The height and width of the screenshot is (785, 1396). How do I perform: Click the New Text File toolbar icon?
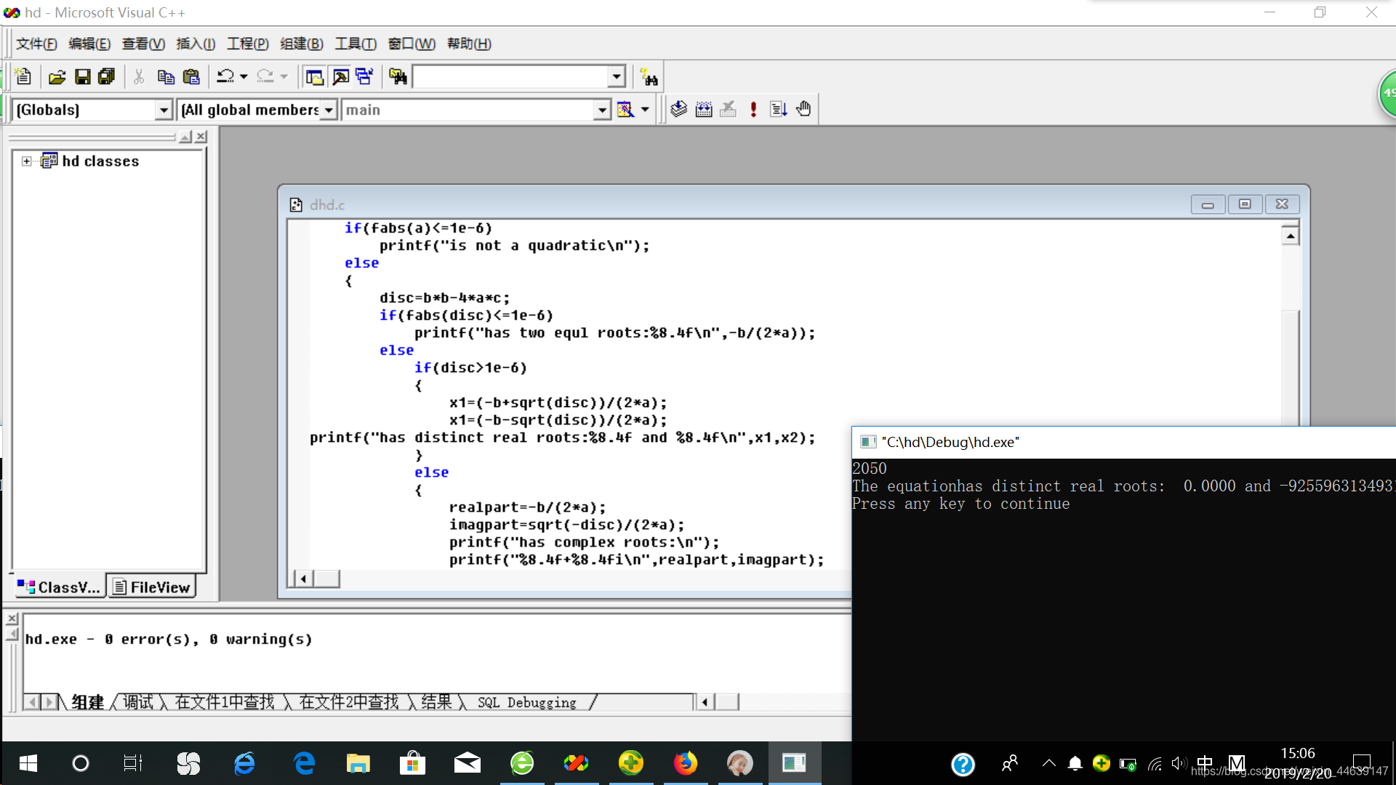point(23,76)
